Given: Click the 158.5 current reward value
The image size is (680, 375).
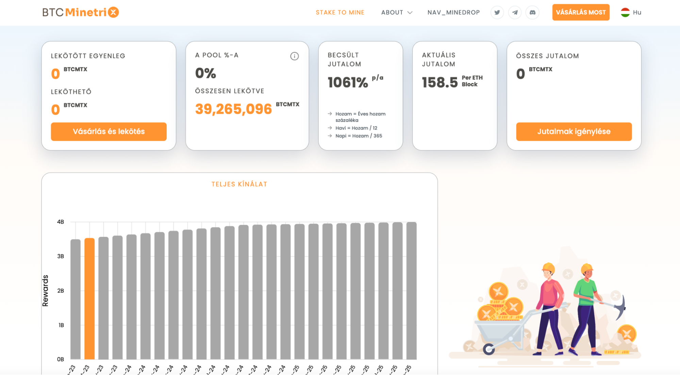Looking at the screenshot, I should click(440, 82).
